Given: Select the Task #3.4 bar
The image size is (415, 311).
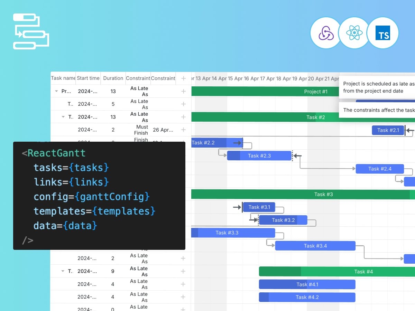Looking at the screenshot, I should click(x=315, y=246).
